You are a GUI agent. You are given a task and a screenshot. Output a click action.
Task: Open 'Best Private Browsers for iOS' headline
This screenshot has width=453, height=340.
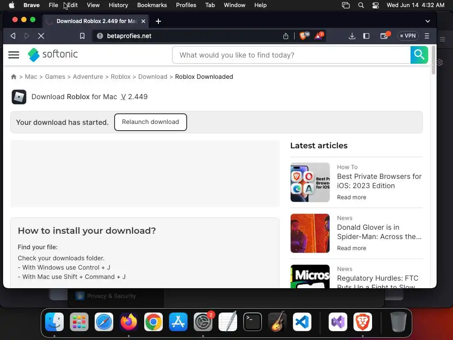[x=379, y=181]
